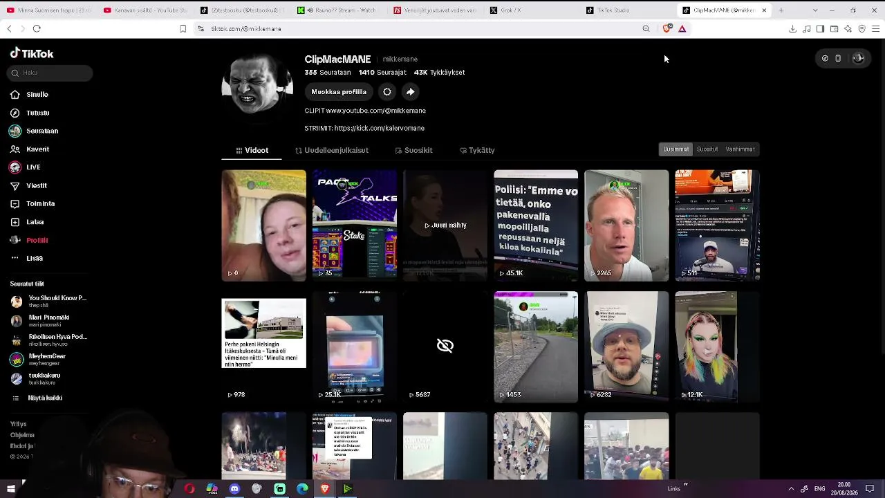Image resolution: width=885 pixels, height=498 pixels.
Task: Click the hidden-video eye icon thumbnail
Action: click(x=445, y=346)
